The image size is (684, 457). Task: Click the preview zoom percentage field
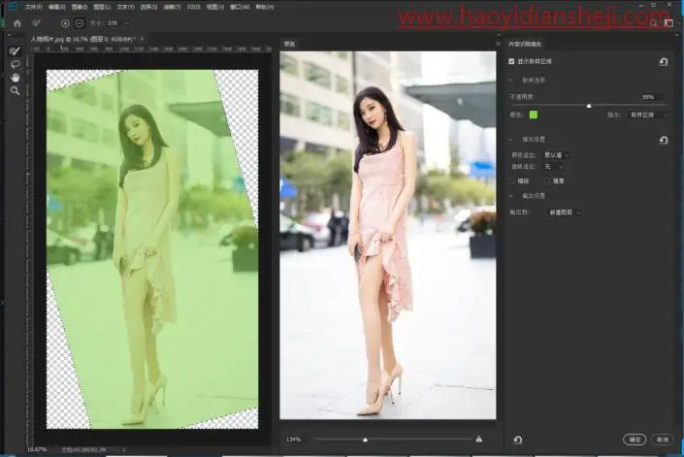294,440
